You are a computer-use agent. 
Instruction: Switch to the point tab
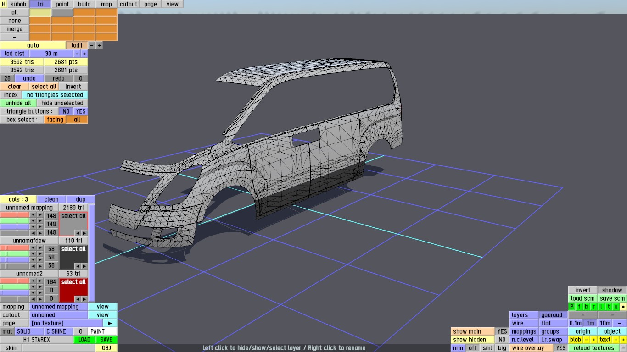pos(62,4)
